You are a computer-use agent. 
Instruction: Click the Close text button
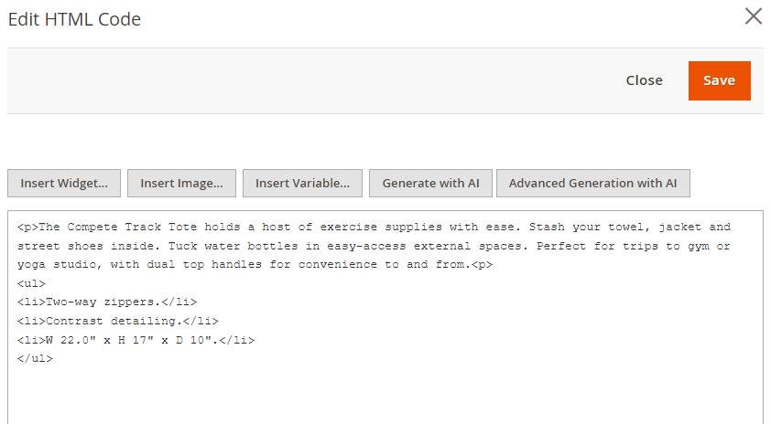(644, 80)
